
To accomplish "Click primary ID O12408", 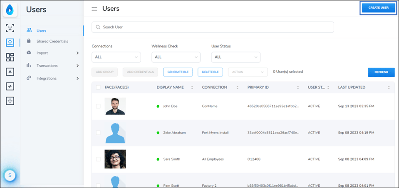I will tap(254, 159).
